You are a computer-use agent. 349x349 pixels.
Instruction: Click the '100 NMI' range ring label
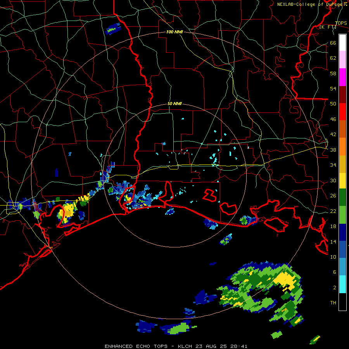174,32
